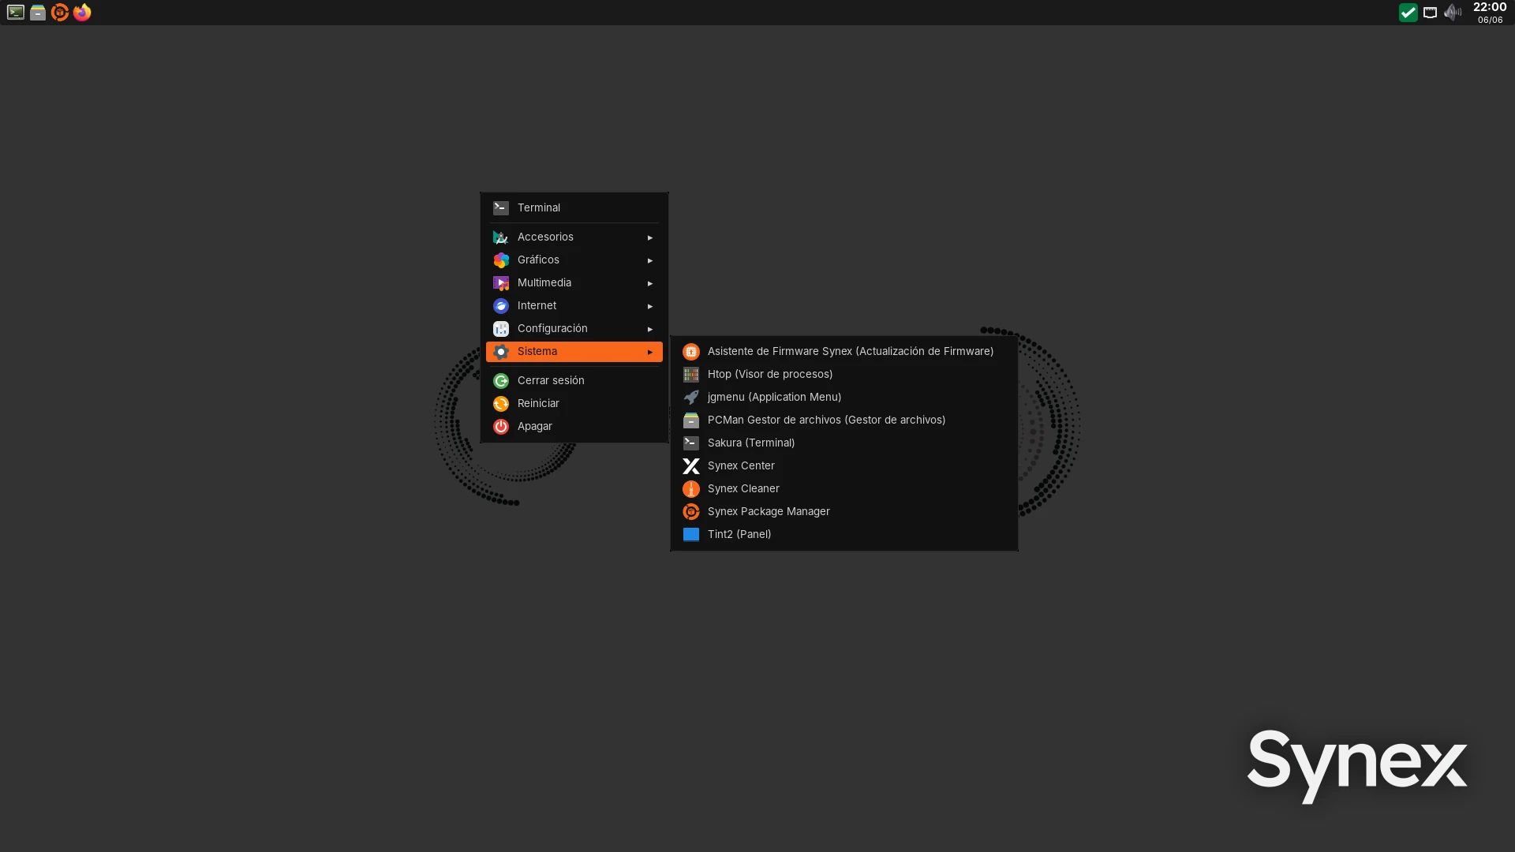Click the Terminal icon in the menu
Viewport: 1515px width, 852px height.
501,208
